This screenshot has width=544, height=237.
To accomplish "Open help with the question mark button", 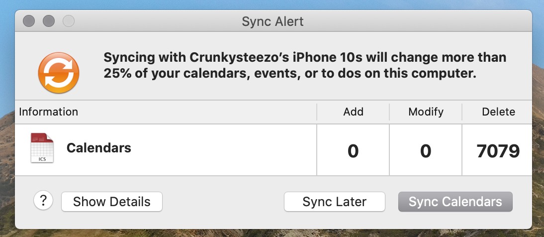I will pyautogui.click(x=43, y=201).
